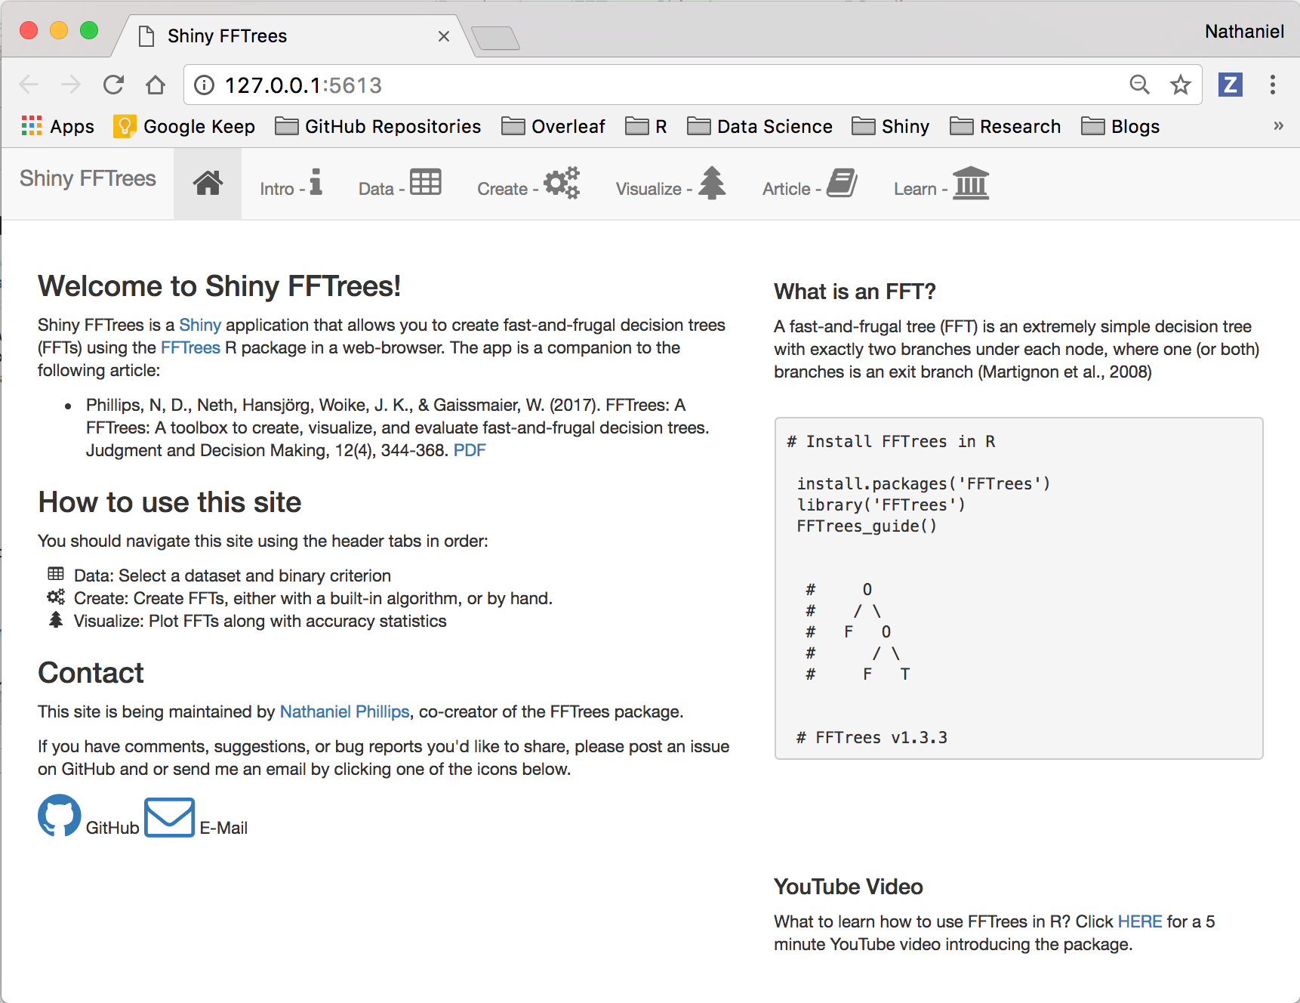Close the Shiny FFTrees browser tab

point(444,36)
